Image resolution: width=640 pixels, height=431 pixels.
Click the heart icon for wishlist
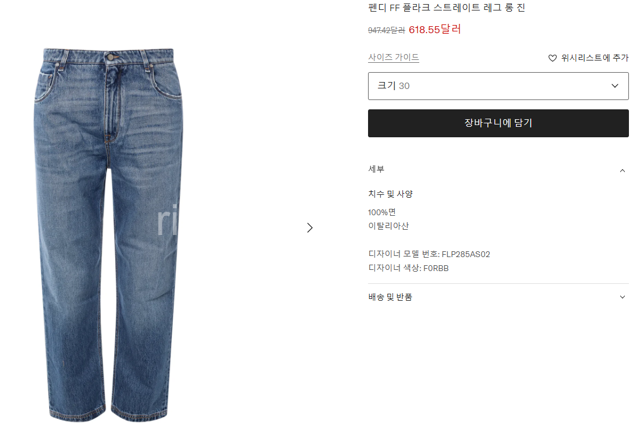click(x=552, y=58)
